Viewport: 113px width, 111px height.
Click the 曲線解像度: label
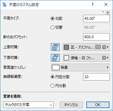coord(13,77)
